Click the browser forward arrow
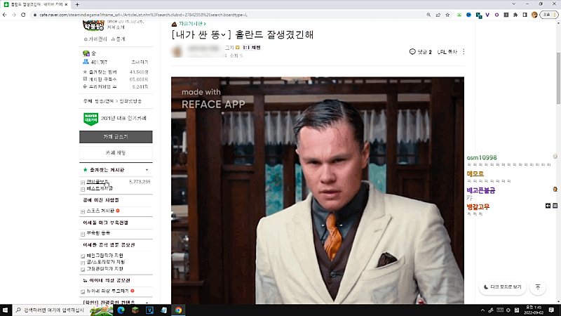Viewport: 561px width, 316px height. pos(14,15)
